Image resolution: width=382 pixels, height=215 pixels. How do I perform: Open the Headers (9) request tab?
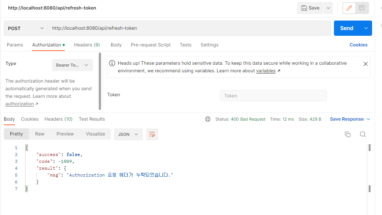point(87,45)
